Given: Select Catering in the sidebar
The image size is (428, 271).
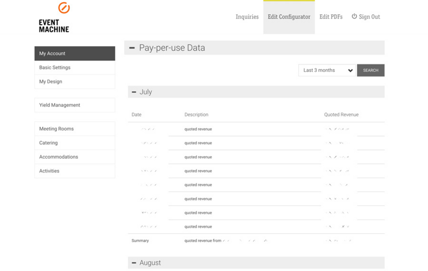Looking at the screenshot, I should 75,143.
